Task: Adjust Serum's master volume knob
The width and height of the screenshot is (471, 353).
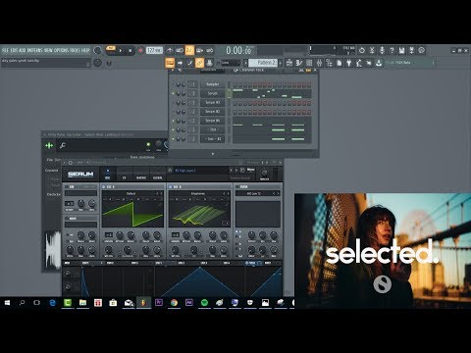Action: tap(264, 173)
